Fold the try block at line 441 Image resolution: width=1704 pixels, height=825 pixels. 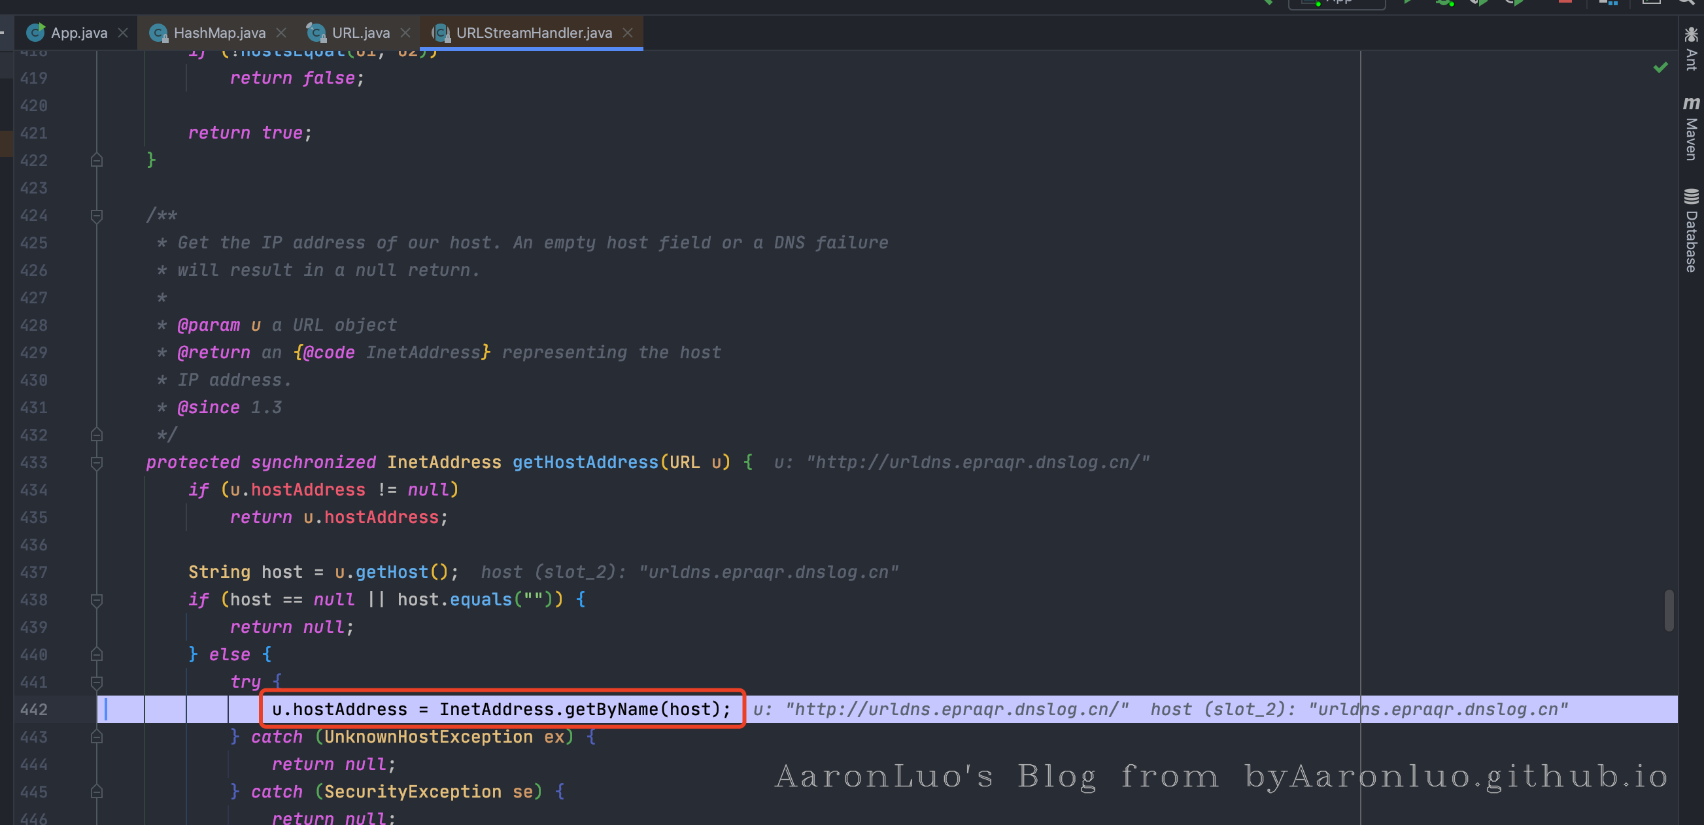point(97,682)
